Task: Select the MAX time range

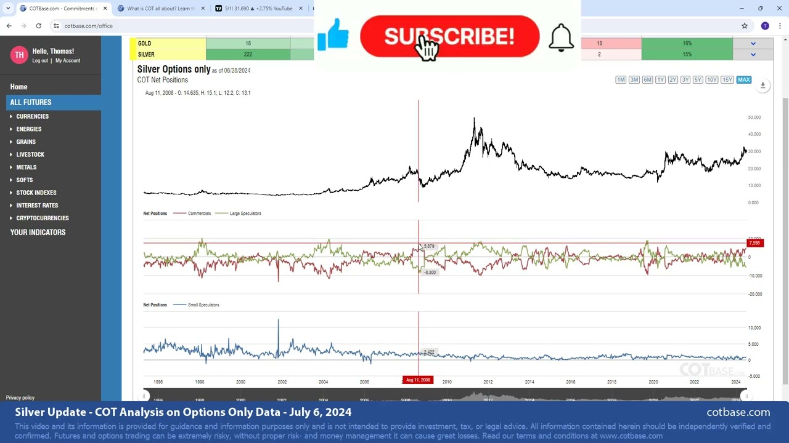Action: pyautogui.click(x=744, y=80)
